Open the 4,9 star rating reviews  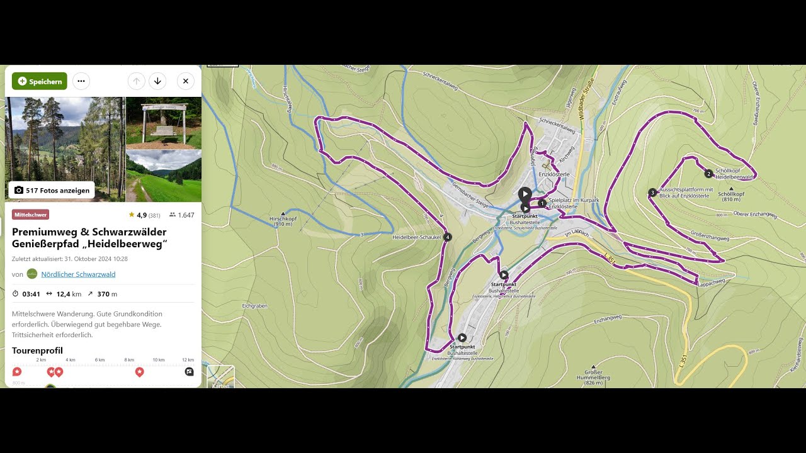(144, 215)
